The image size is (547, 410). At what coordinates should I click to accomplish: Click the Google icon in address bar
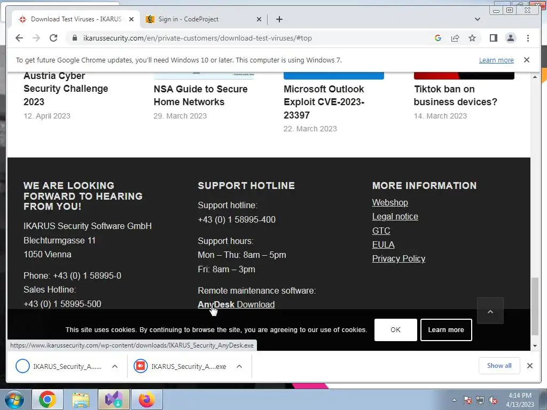[x=438, y=38]
